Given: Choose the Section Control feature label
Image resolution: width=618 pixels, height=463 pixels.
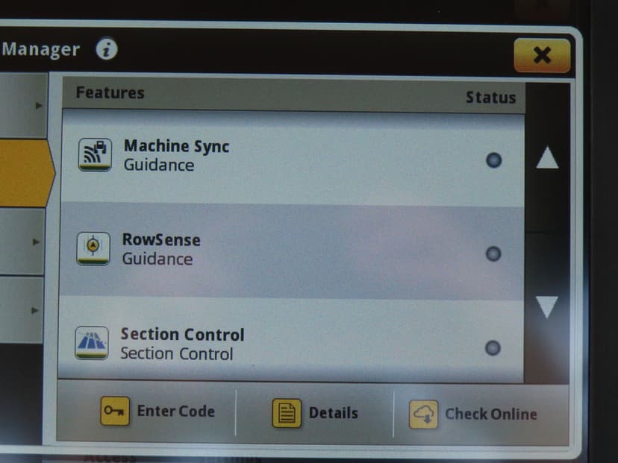Looking at the screenshot, I should (182, 334).
